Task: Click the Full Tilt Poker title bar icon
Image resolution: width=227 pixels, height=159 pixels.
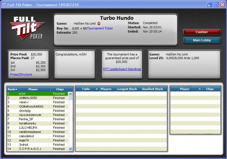Action: [4, 5]
